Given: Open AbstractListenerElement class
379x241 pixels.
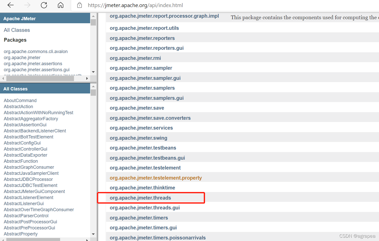Looking at the screenshot, I should coord(29,198).
